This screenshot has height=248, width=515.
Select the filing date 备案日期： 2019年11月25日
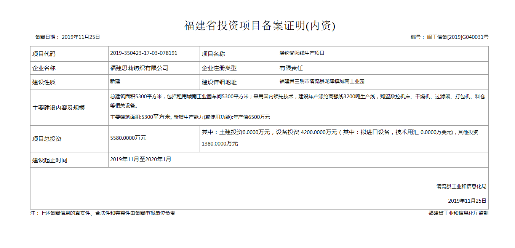click(67, 37)
